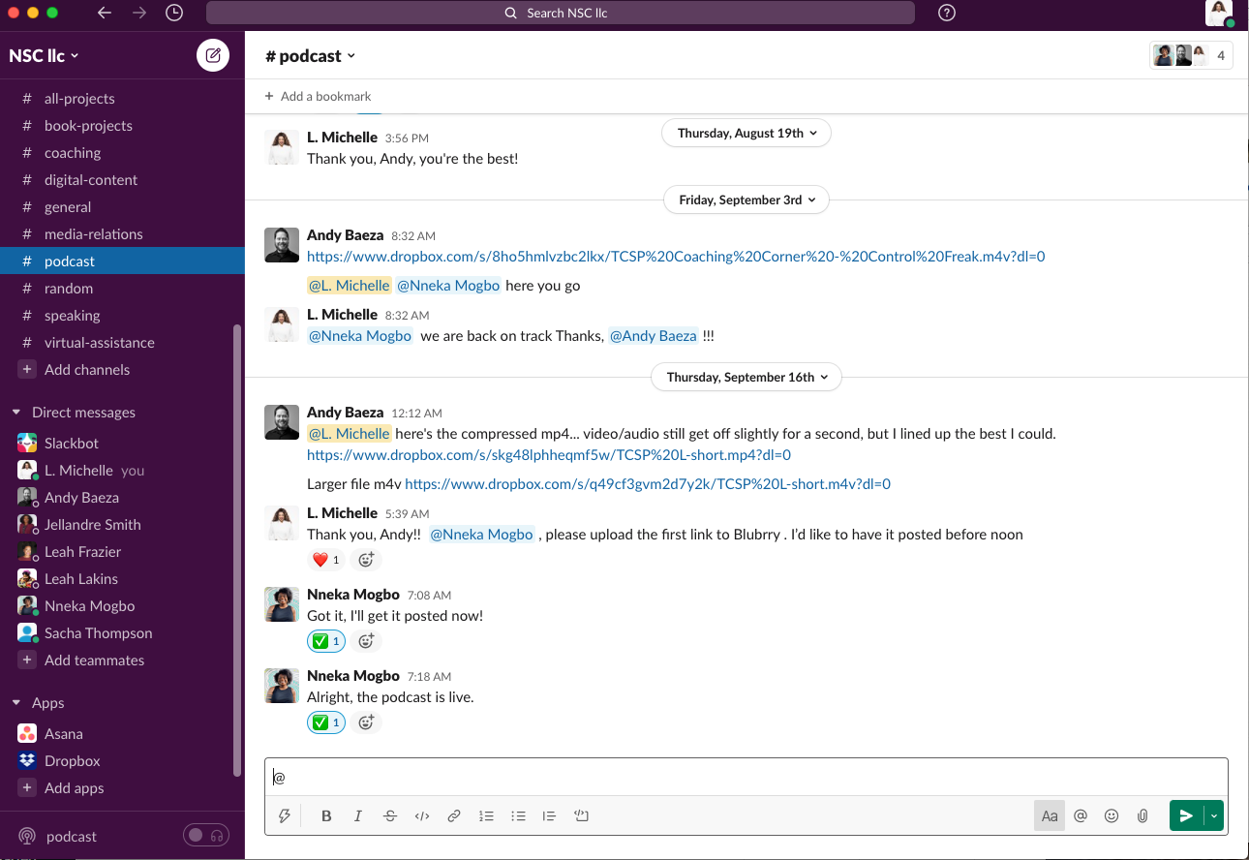Image resolution: width=1249 pixels, height=860 pixels.
Task: Add reaction to 'Got it' message
Action: tap(366, 641)
